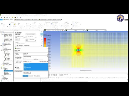
Task: Click the Help button in Contours dialog
Action: tap(39, 76)
